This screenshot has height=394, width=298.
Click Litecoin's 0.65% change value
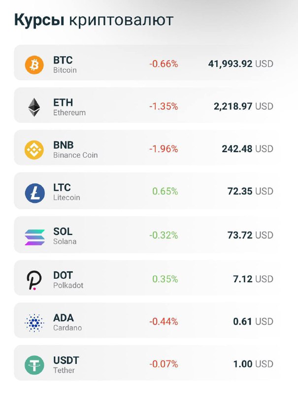[165, 191]
